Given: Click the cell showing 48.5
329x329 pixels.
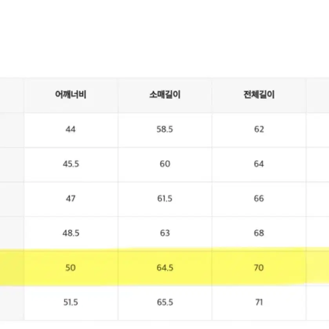Looking at the screenshot, I should (71, 232).
